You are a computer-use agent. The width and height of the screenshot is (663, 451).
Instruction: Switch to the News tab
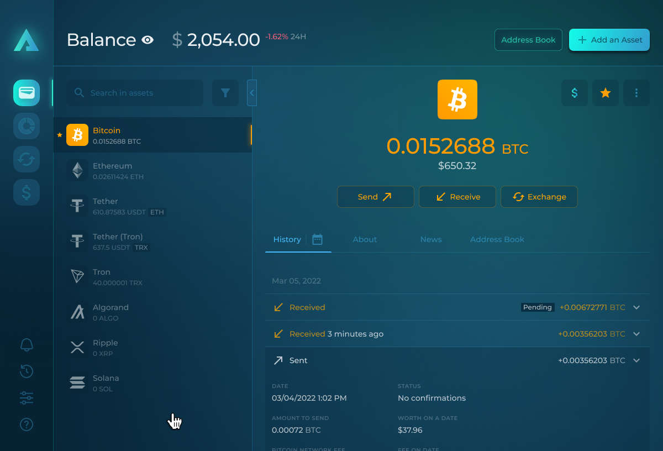[x=431, y=239]
